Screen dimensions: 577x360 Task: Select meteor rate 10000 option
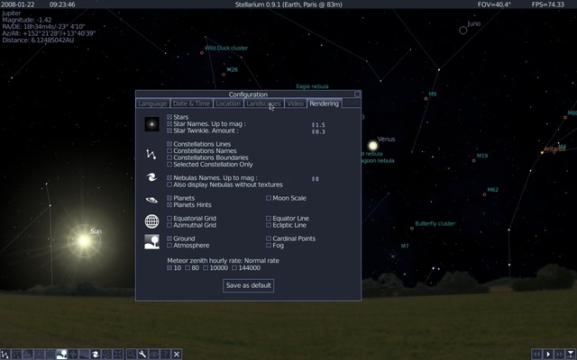click(206, 268)
